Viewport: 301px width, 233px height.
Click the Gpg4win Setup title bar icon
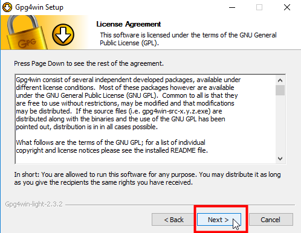coord(7,7)
